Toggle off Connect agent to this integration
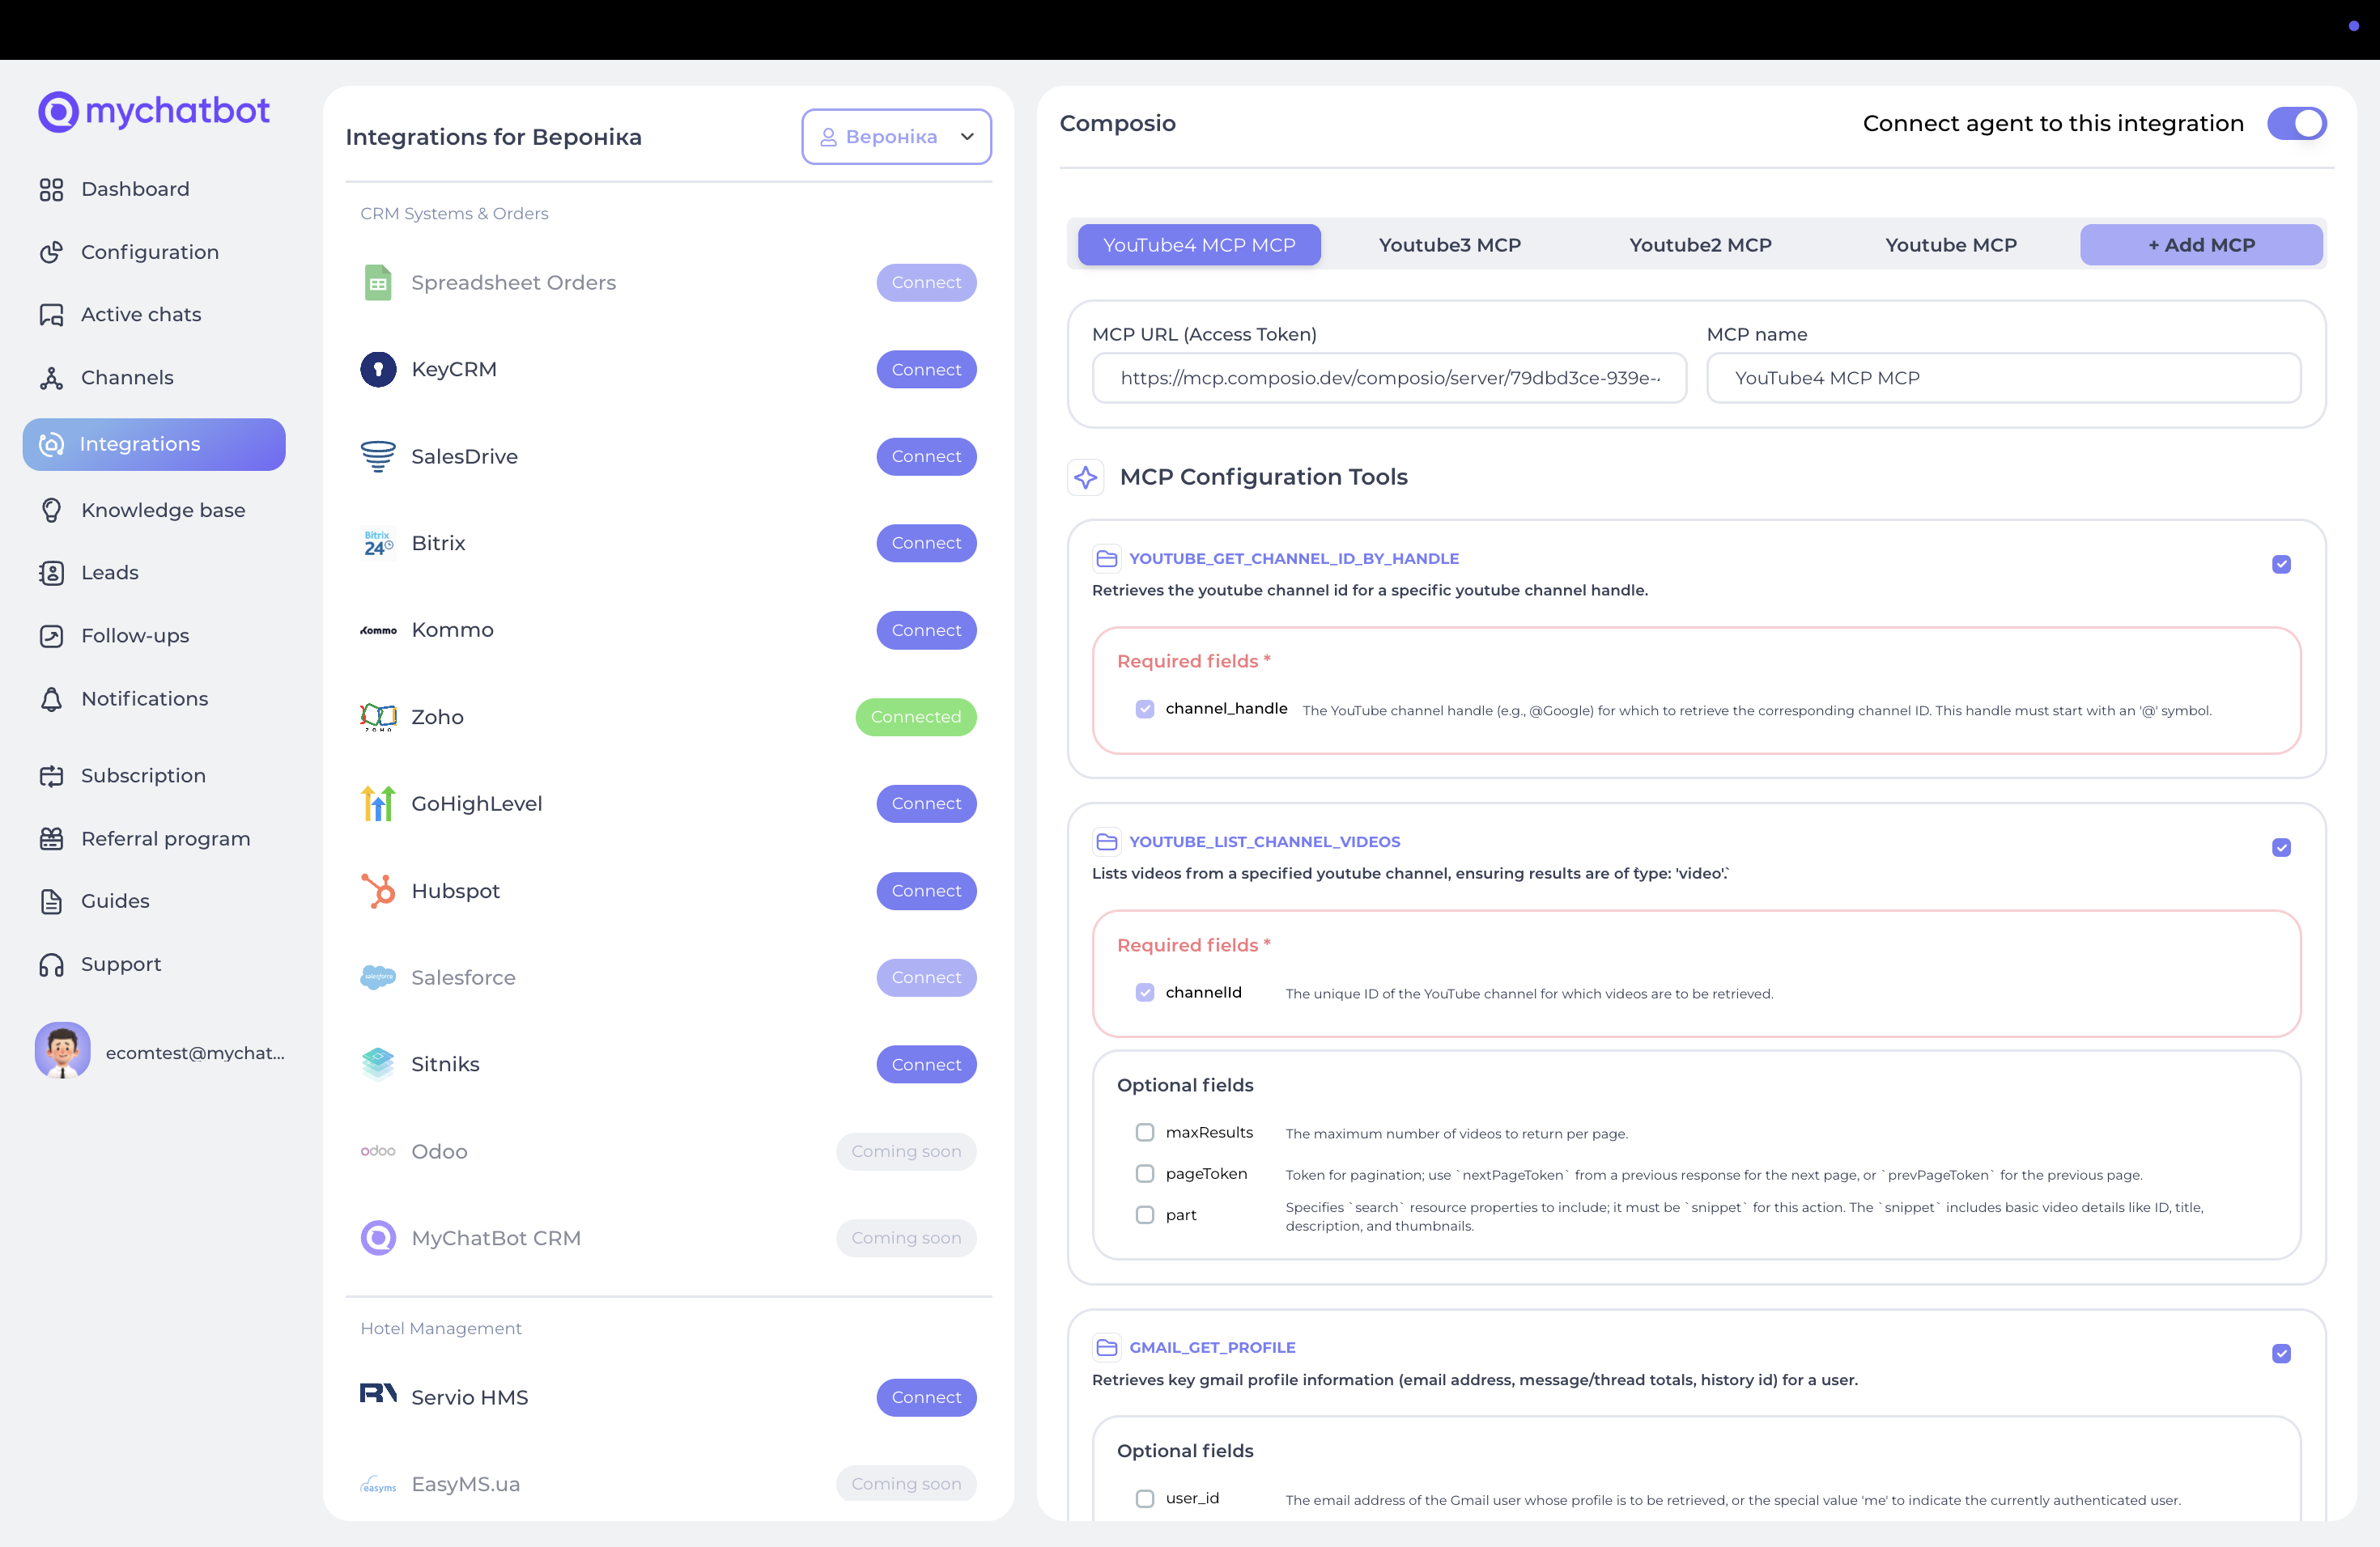 point(2296,123)
